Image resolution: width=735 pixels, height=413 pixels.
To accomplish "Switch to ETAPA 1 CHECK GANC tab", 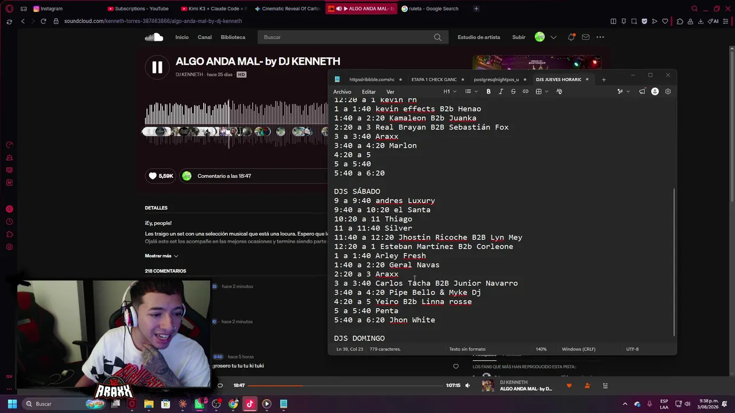I will pyautogui.click(x=434, y=80).
